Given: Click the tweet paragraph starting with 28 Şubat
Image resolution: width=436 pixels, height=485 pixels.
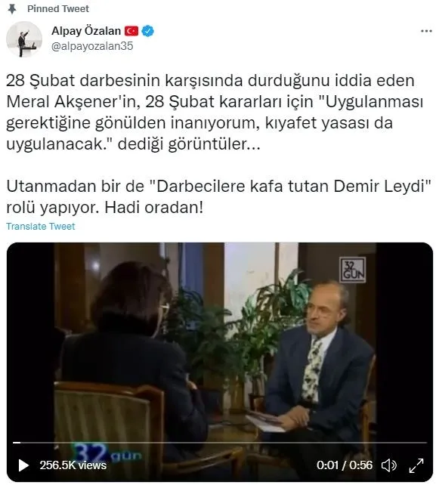Looking at the screenshot, I should (215, 112).
